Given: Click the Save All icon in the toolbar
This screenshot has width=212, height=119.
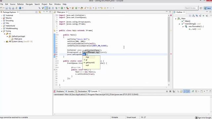Looking at the screenshot, I should [10, 8].
